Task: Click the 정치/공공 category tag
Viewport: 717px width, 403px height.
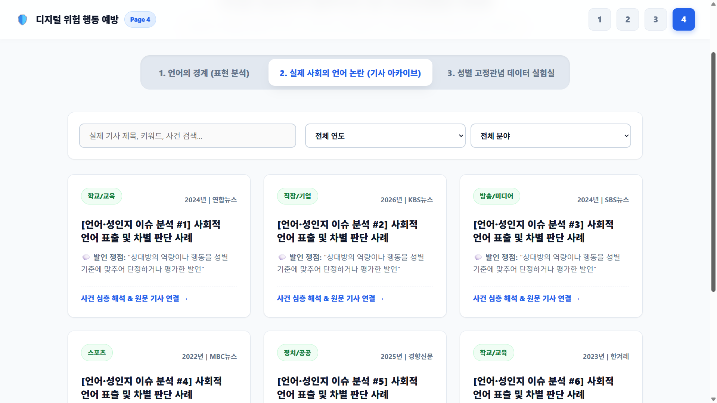Action: pos(298,353)
